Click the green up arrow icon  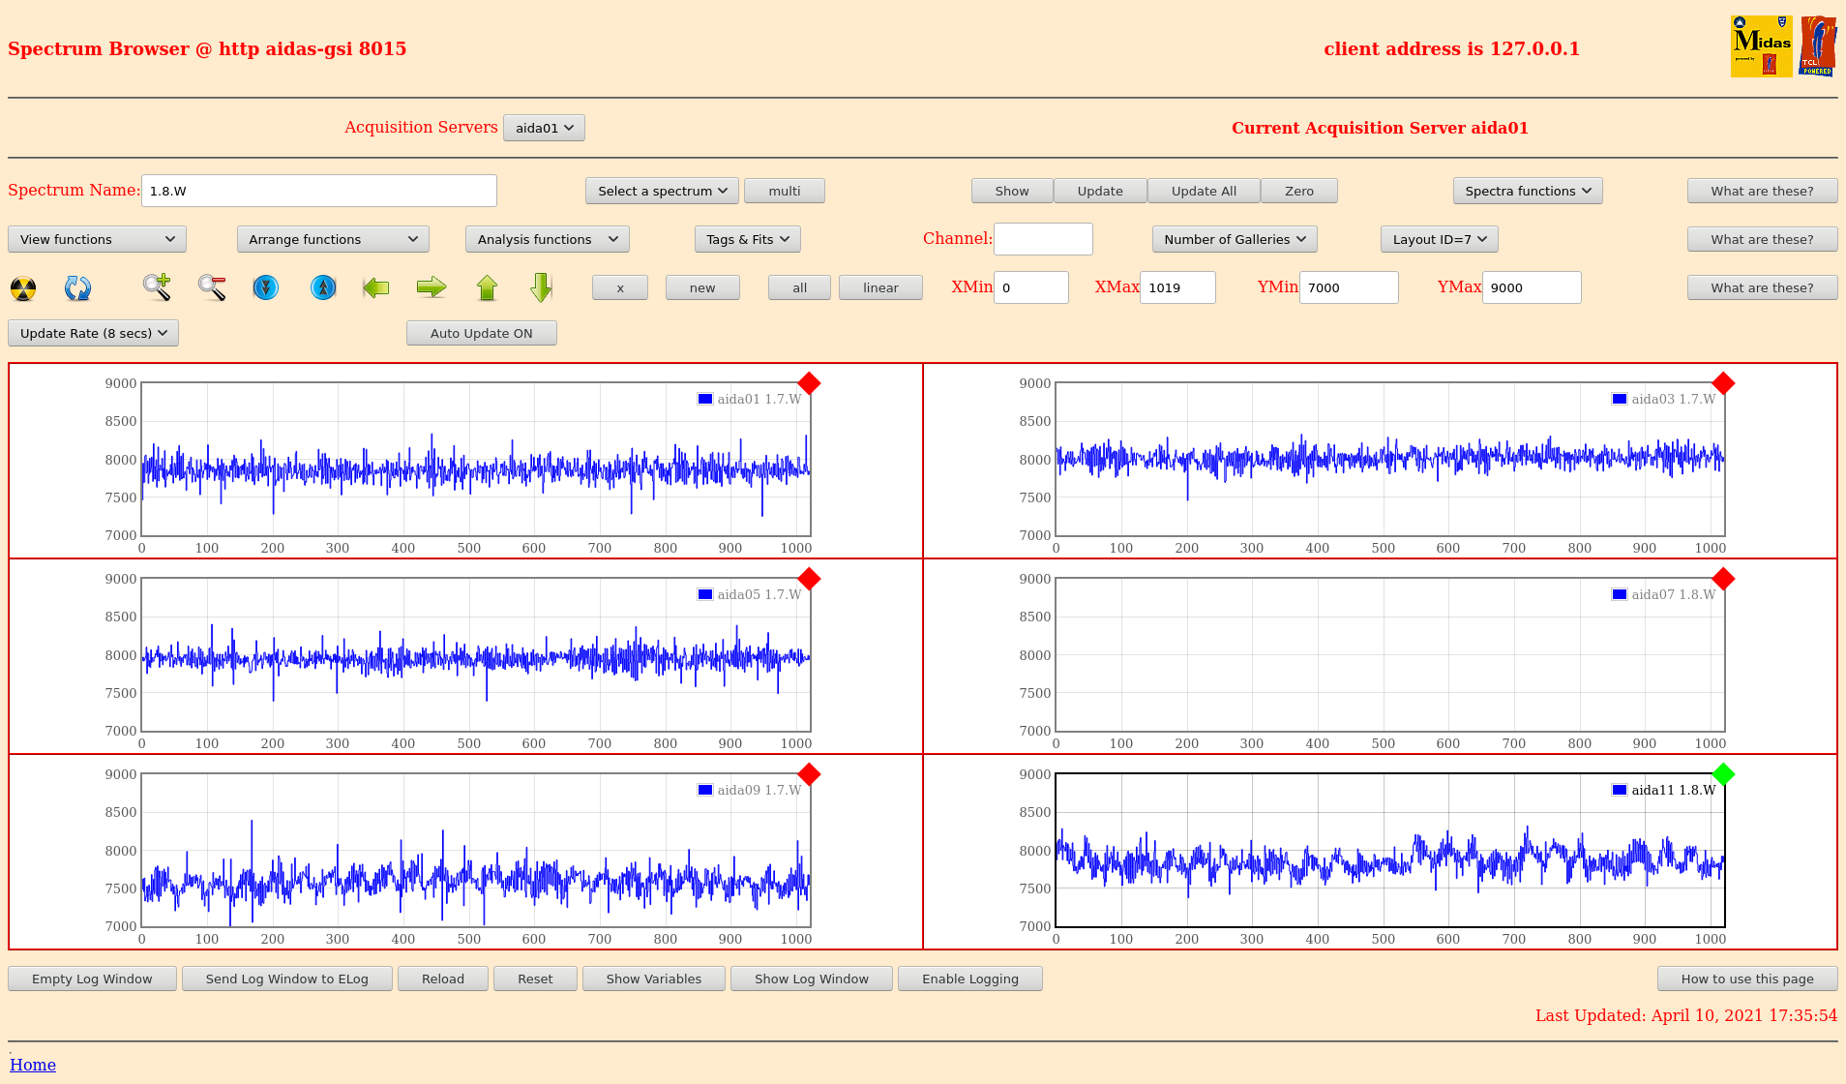click(487, 287)
